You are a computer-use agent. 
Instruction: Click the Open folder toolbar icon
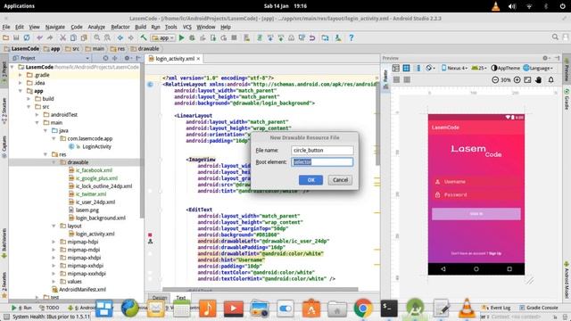6,37
